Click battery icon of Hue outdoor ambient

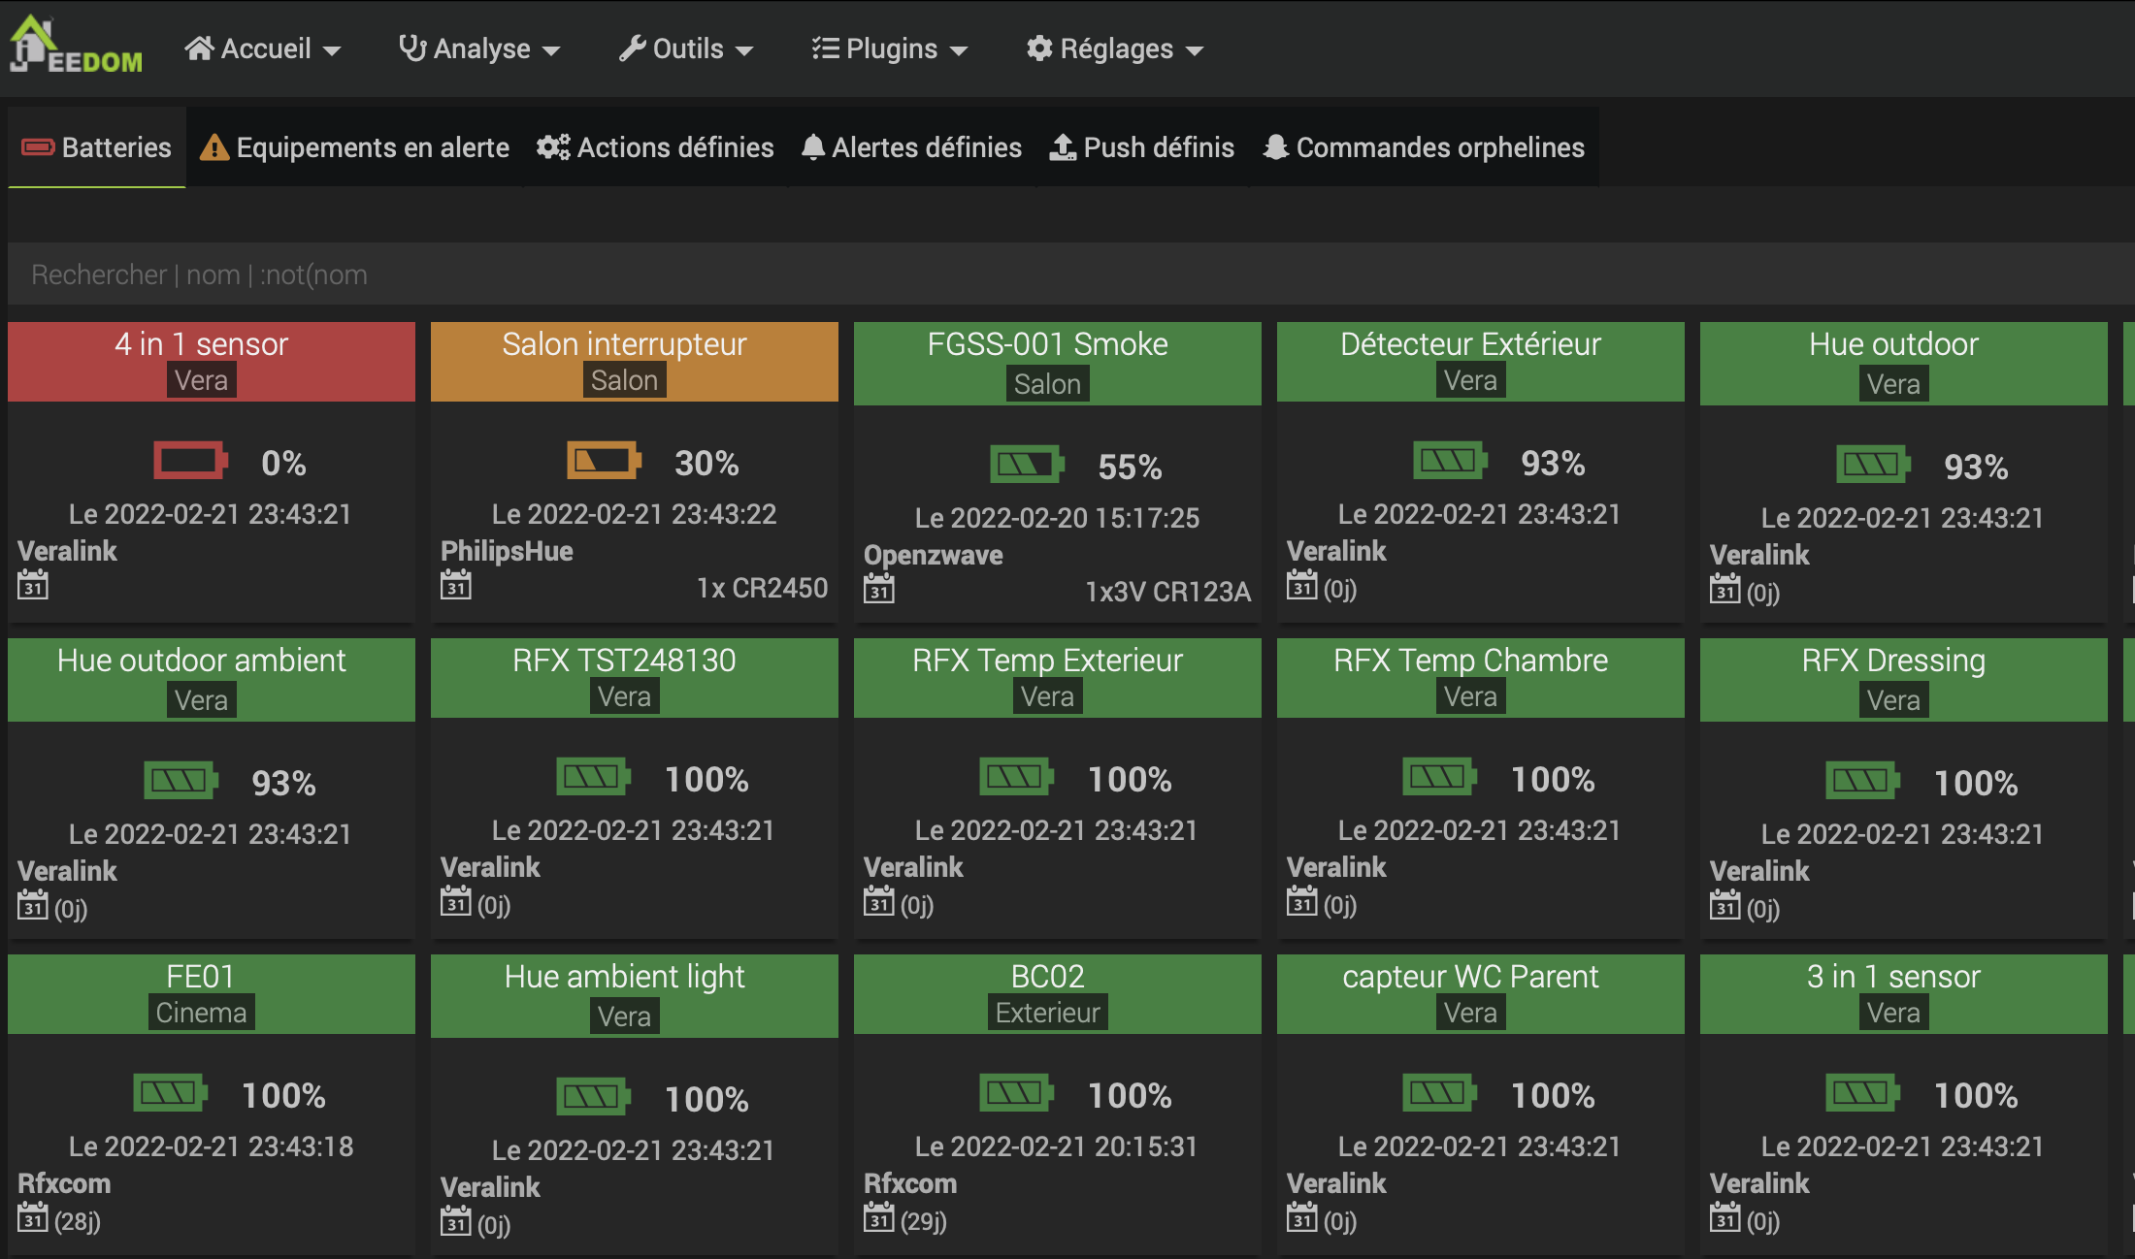tap(181, 781)
